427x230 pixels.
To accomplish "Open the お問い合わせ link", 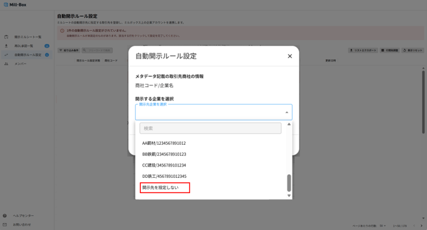I will (22, 225).
